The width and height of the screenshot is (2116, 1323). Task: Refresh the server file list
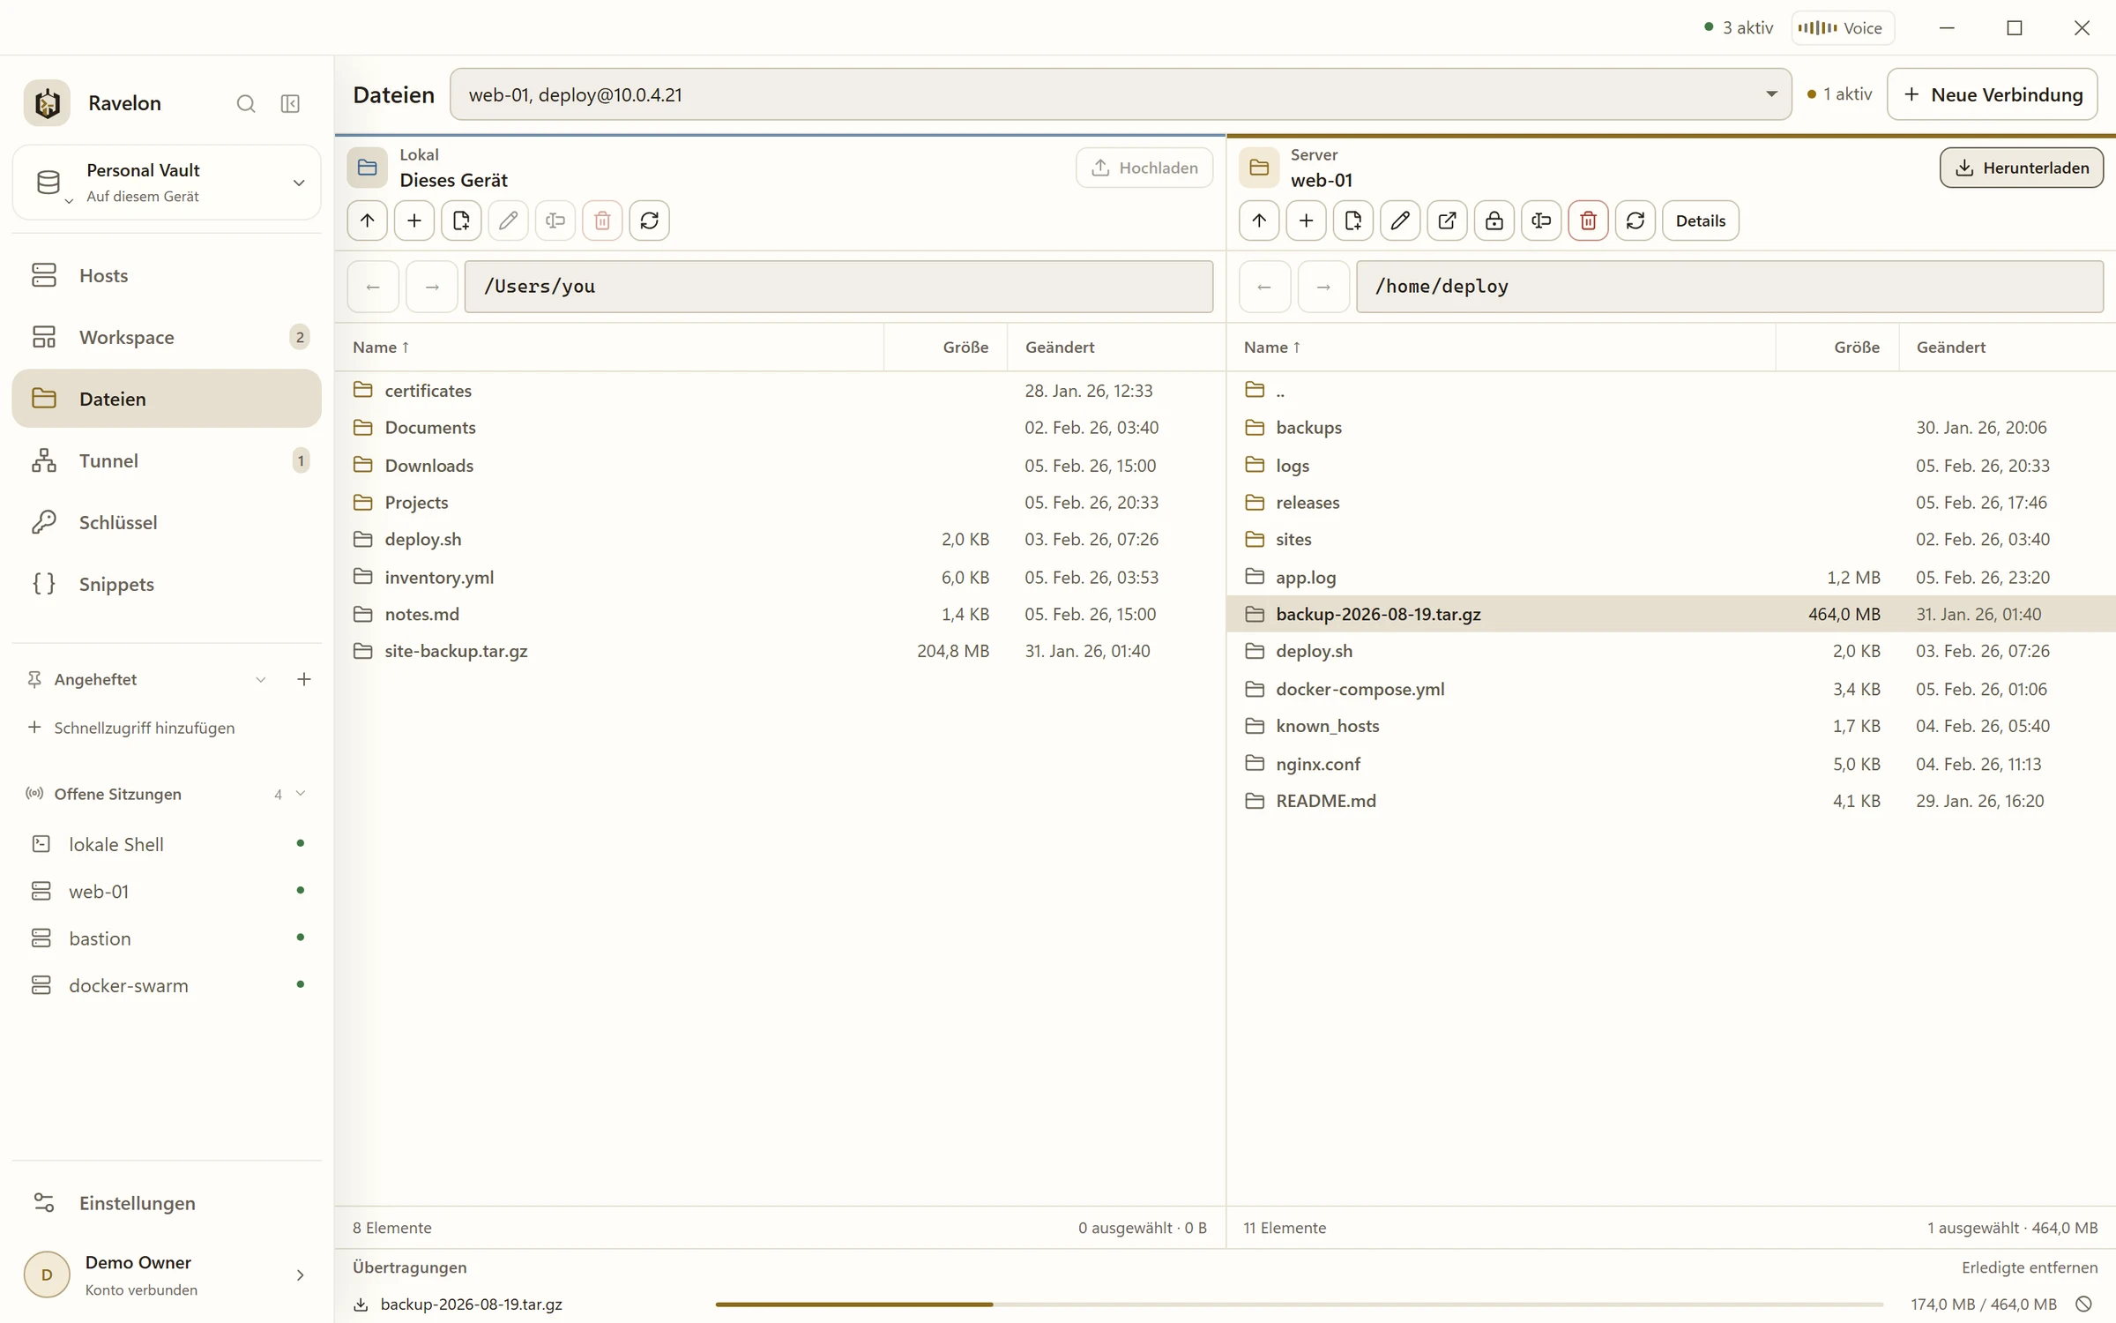tap(1635, 220)
